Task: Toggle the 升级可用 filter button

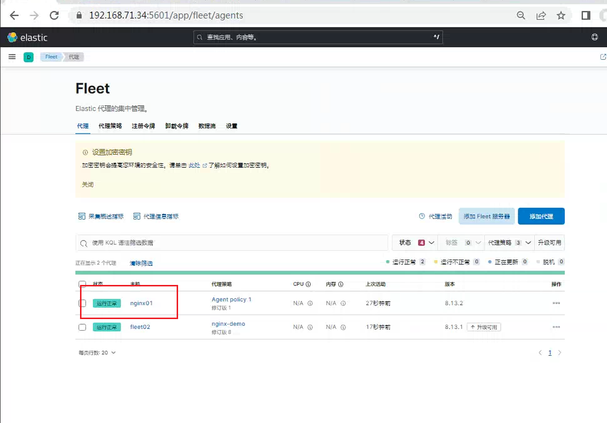Action: point(549,242)
